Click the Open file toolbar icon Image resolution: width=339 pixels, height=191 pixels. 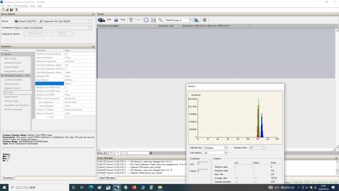7,10
